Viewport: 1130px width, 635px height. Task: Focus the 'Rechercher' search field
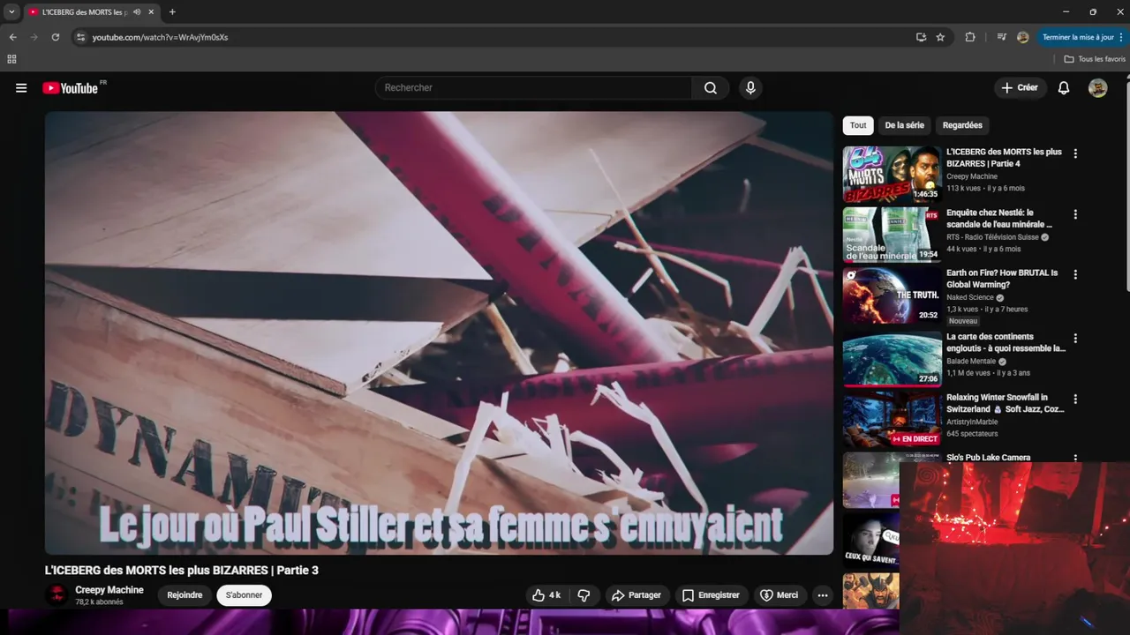534,88
